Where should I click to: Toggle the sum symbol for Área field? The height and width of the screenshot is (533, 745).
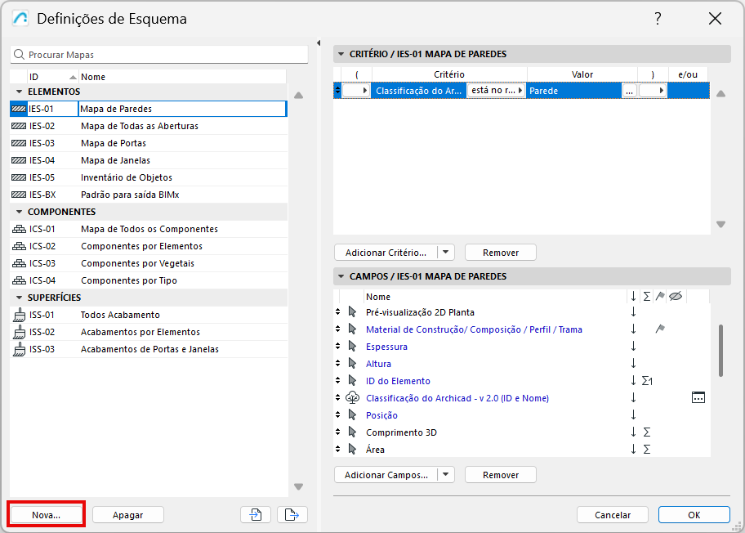646,450
